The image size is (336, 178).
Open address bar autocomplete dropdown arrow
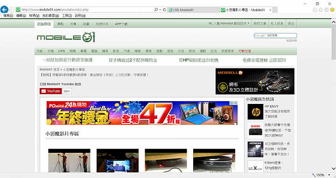(160, 10)
